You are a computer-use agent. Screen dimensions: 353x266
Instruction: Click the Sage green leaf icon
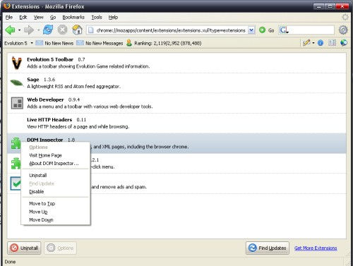click(x=17, y=83)
